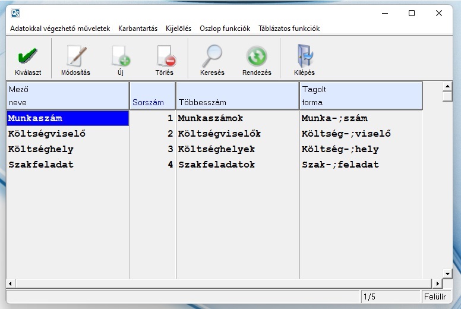This screenshot has width=461, height=309.
Task: Open the Kijelölés menu
Action: (x=178, y=29)
